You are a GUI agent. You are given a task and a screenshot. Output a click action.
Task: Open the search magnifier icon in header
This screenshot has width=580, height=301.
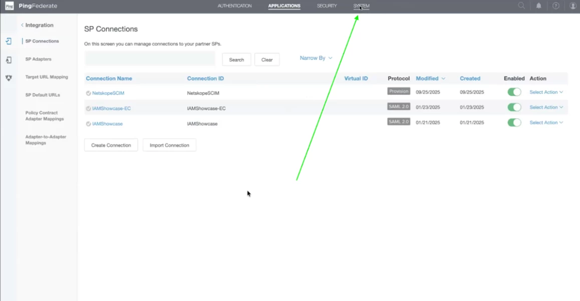[521, 5]
